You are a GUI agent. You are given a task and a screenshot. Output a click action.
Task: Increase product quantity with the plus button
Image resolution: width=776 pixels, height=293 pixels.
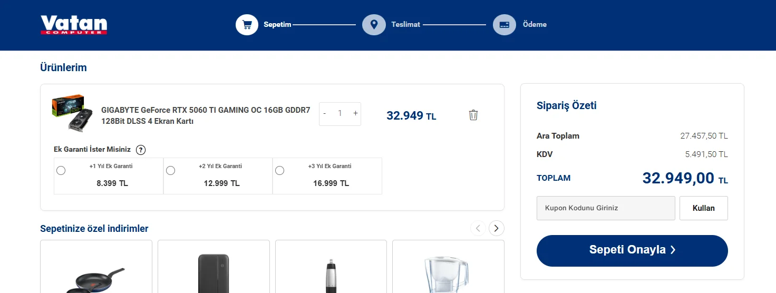point(355,113)
